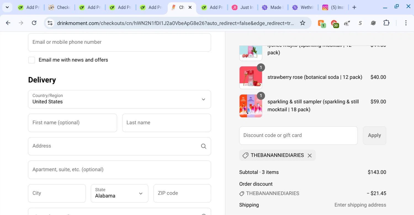
Task: Click the sparkling & still sampler thumbnail
Action: pos(251,106)
